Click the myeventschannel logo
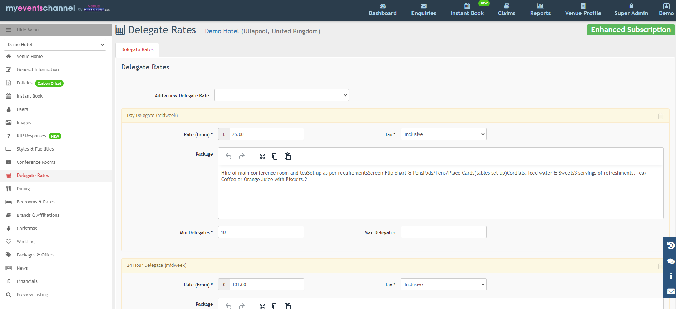The width and height of the screenshot is (676, 309). [x=58, y=8]
